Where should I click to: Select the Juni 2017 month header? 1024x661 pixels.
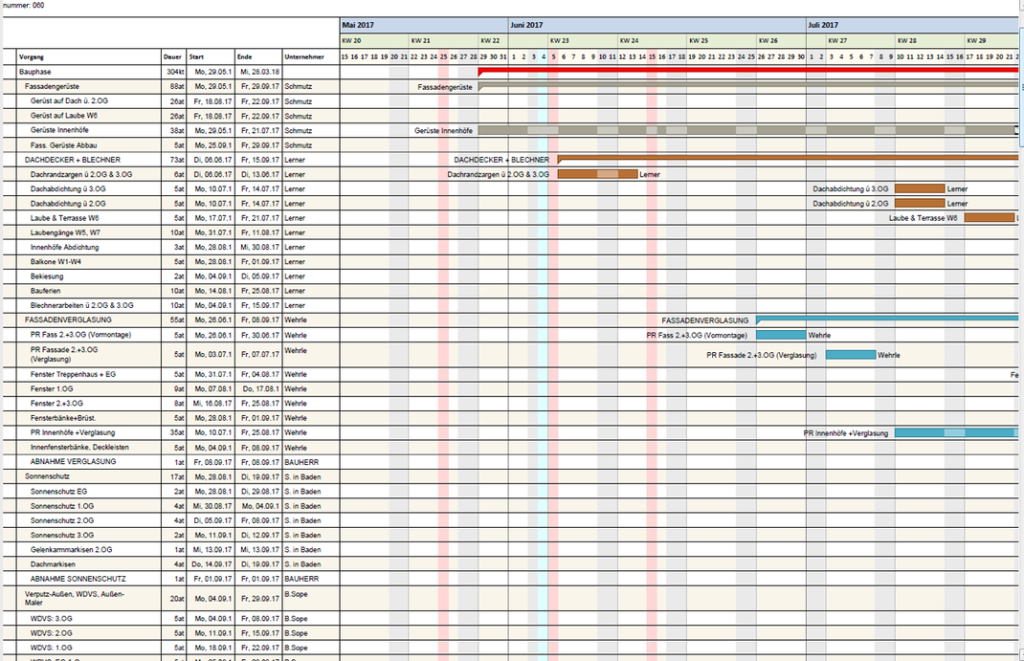[x=527, y=25]
